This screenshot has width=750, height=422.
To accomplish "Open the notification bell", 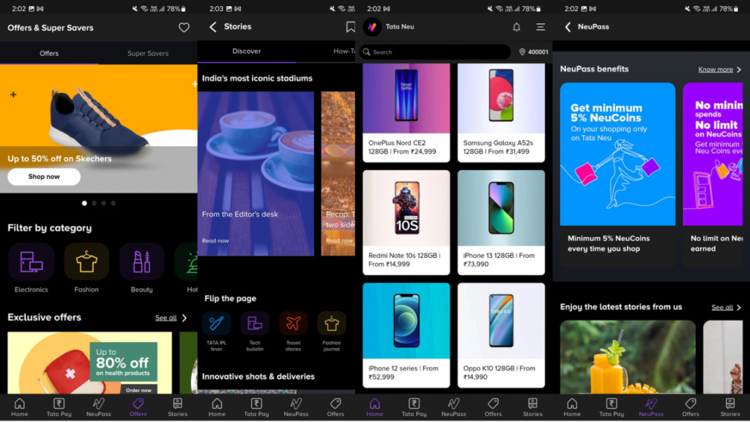I will coord(516,27).
